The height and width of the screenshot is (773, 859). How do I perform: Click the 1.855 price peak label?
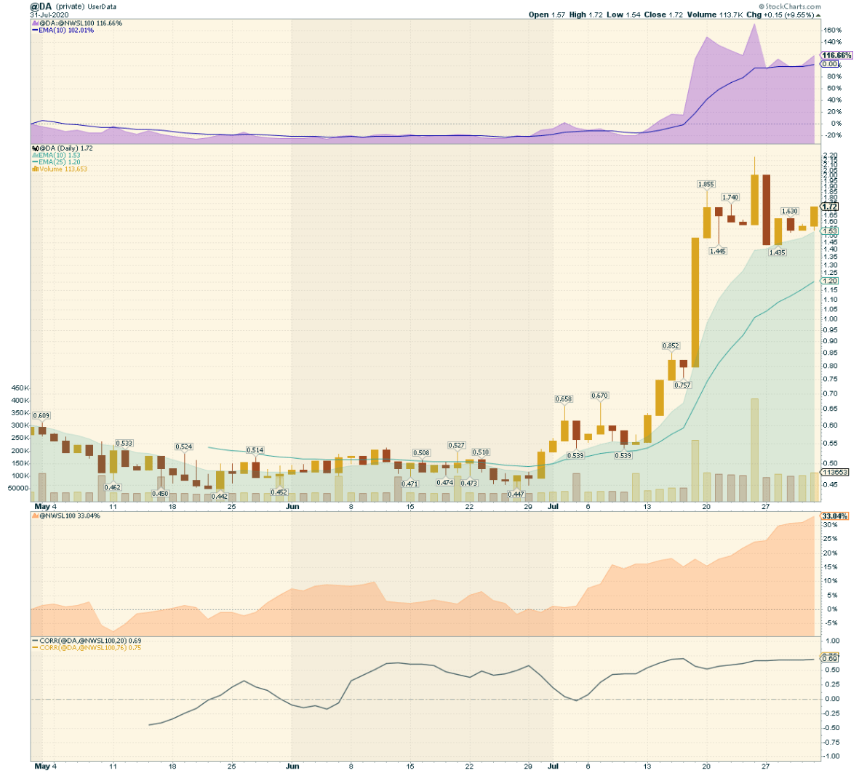click(x=706, y=185)
